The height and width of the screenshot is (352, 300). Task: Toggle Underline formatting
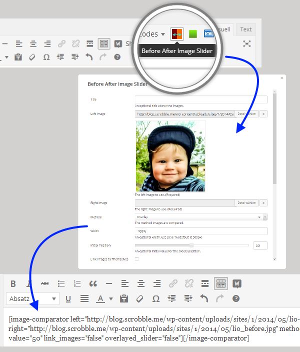pyautogui.click(x=68, y=299)
